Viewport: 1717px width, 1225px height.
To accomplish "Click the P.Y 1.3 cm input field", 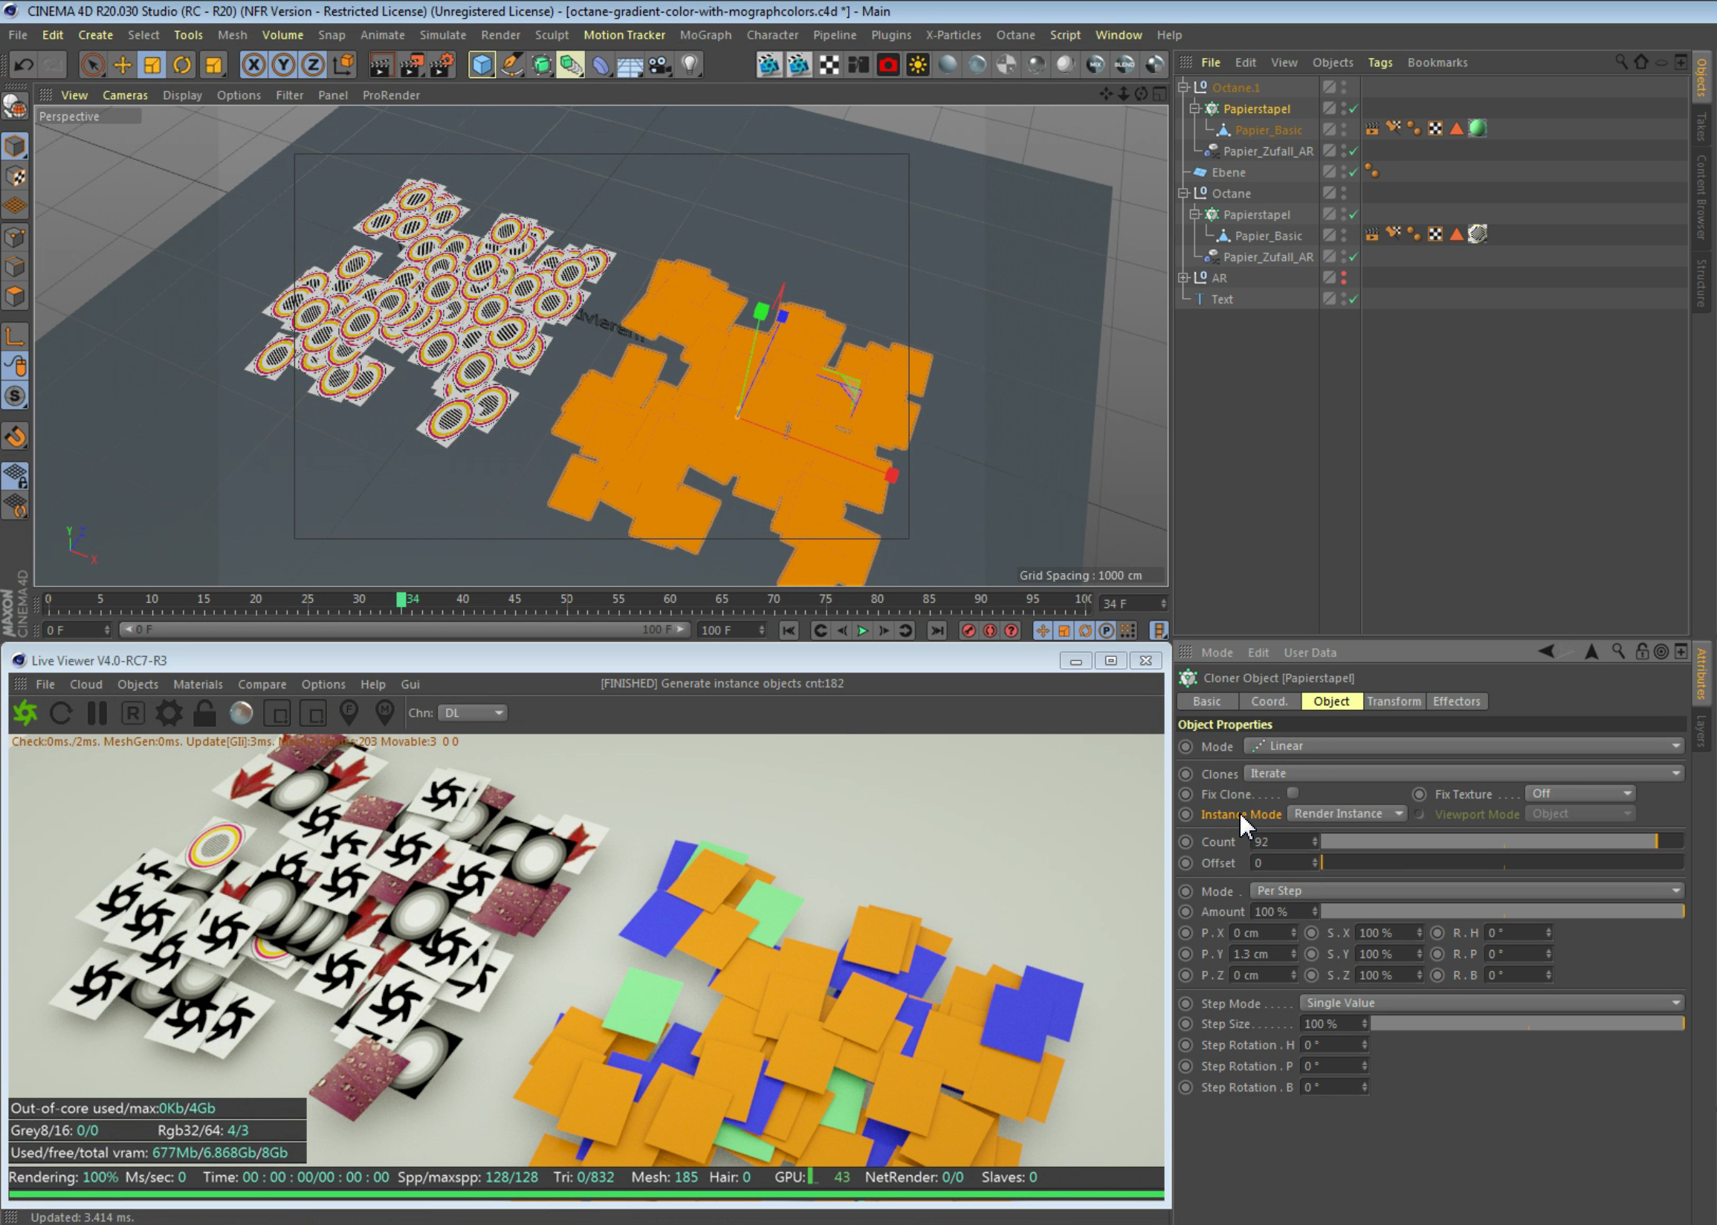I will [1259, 954].
